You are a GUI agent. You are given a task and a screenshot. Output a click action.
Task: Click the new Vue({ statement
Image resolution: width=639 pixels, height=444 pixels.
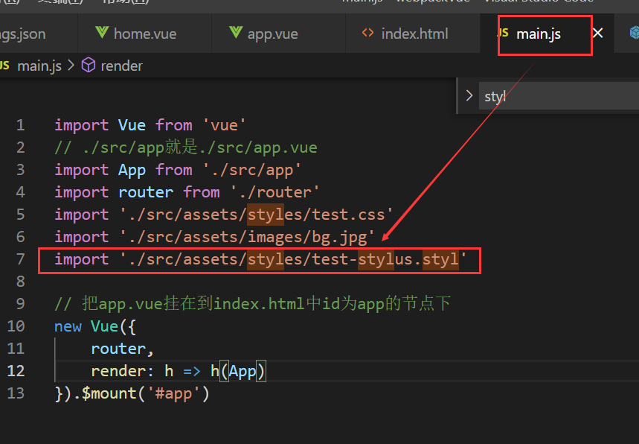point(95,326)
